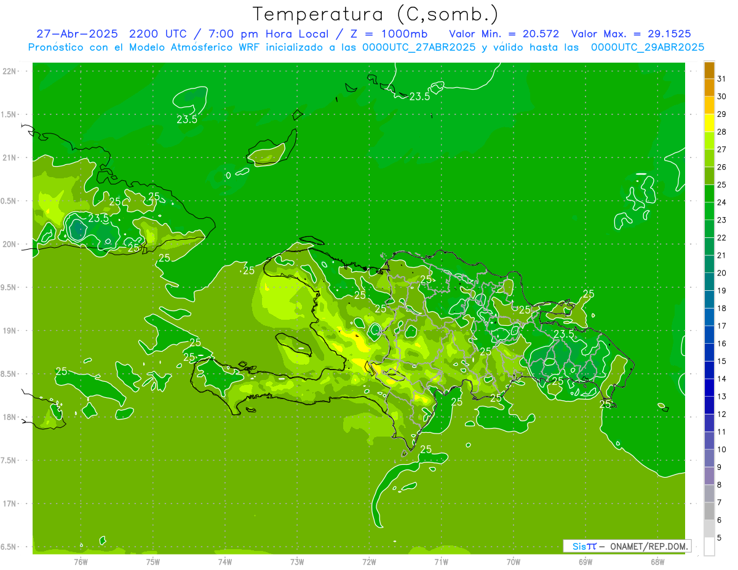Viewport: 738px width, 570px height.
Task: Click the colorbar value '23'
Action: pos(722,220)
